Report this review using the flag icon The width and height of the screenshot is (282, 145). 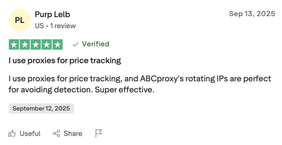(x=98, y=133)
